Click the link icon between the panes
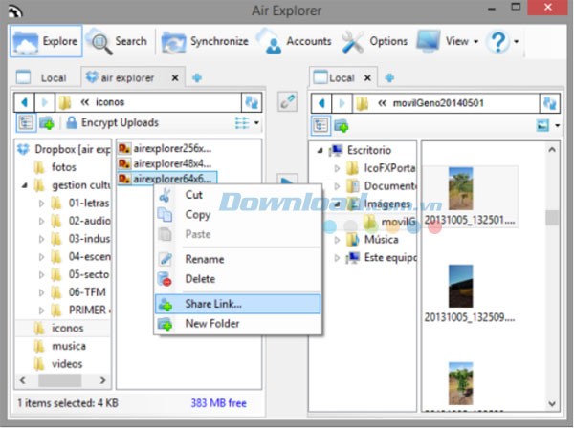Image resolution: width=574 pixels, height=429 pixels. pyautogui.click(x=285, y=102)
